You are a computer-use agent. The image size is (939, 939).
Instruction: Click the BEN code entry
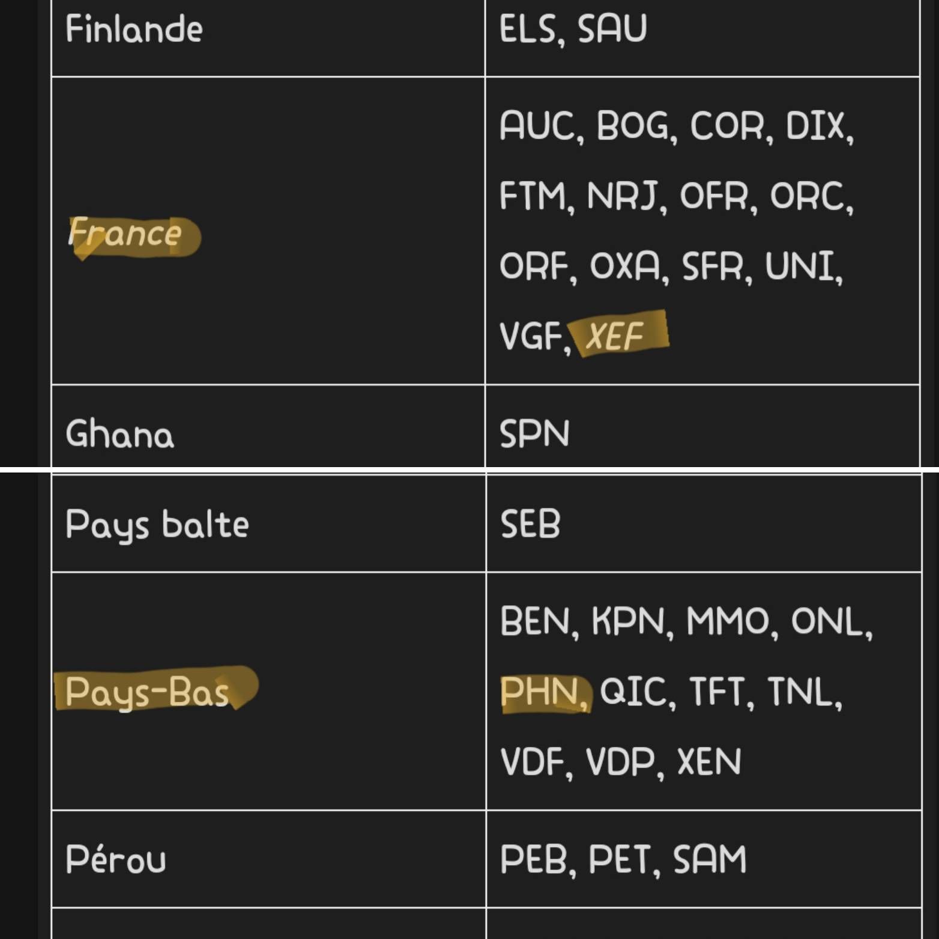click(x=535, y=621)
